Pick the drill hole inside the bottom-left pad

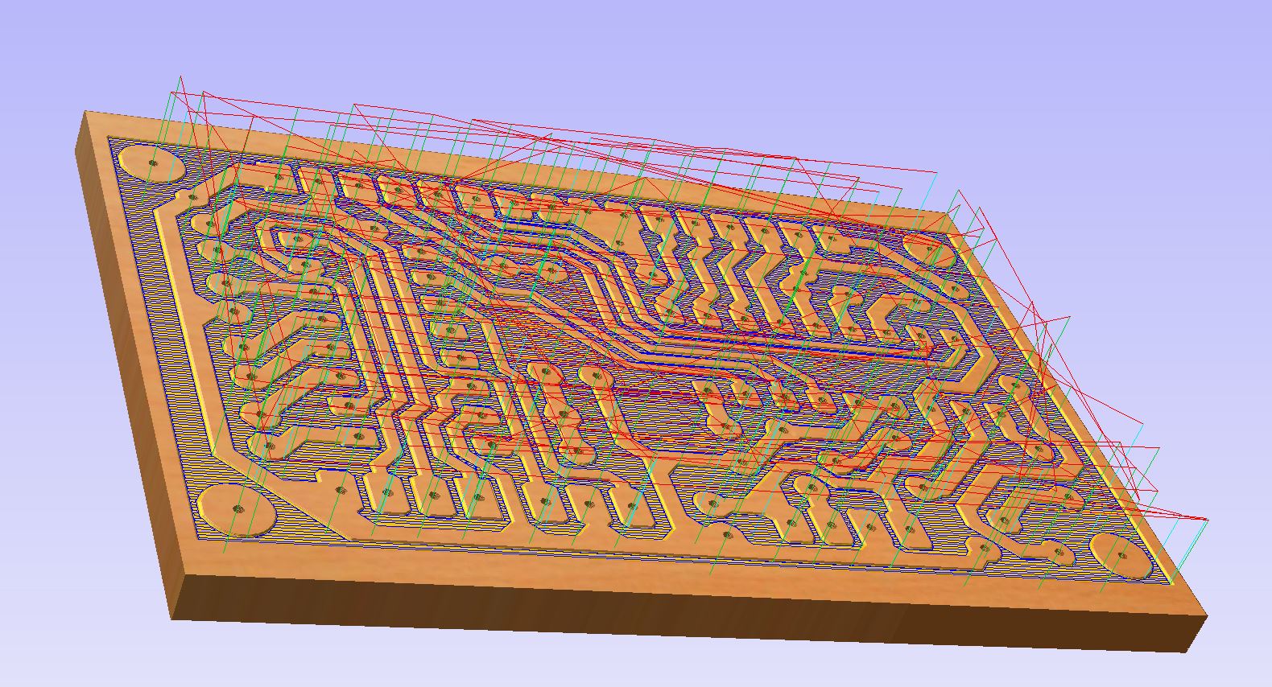click(237, 508)
